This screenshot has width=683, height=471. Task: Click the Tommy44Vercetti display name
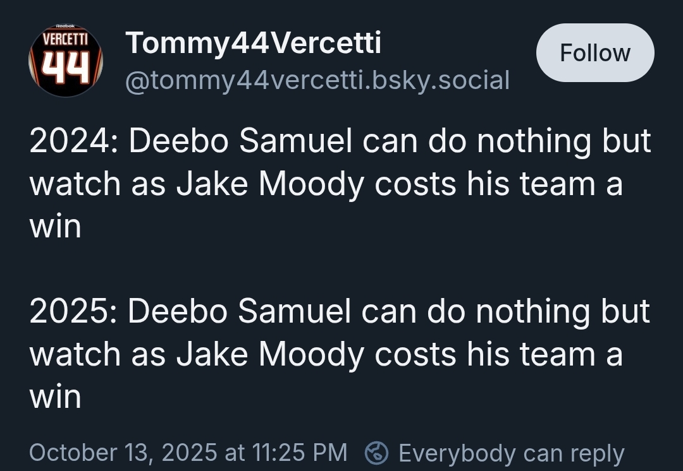253,43
